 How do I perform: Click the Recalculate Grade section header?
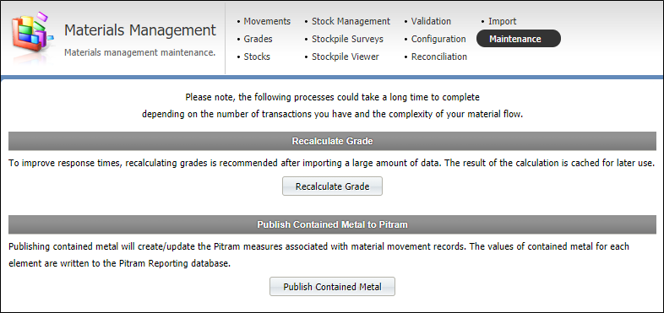pos(333,141)
